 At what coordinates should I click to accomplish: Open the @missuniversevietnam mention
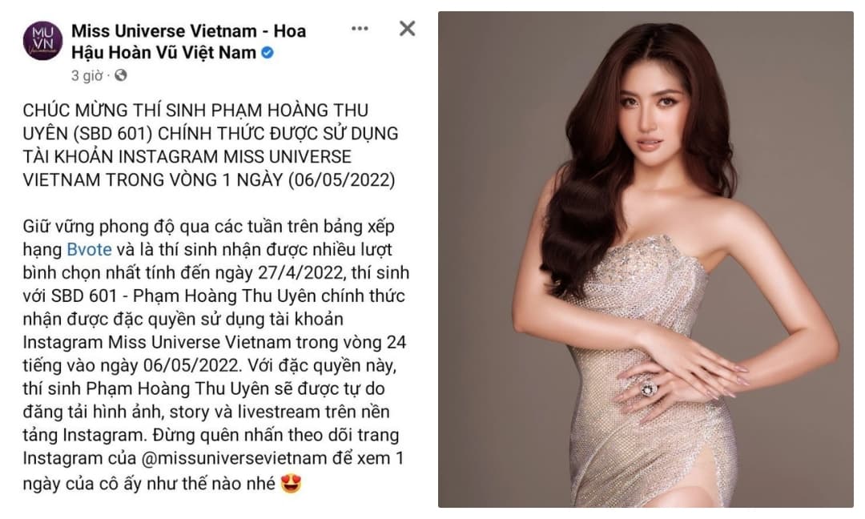pos(235,458)
